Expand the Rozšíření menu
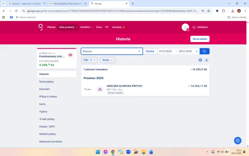This screenshot has width=249, height=156. point(87,27)
